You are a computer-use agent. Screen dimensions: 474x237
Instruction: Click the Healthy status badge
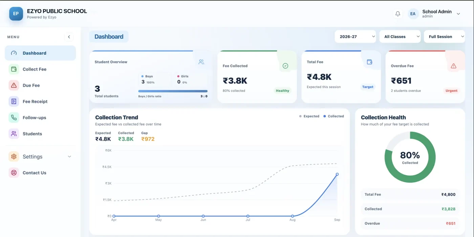[282, 91]
